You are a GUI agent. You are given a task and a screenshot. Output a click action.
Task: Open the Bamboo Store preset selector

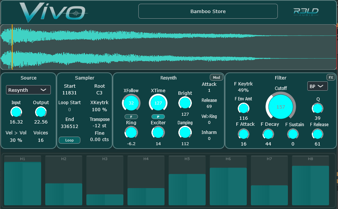(208, 11)
